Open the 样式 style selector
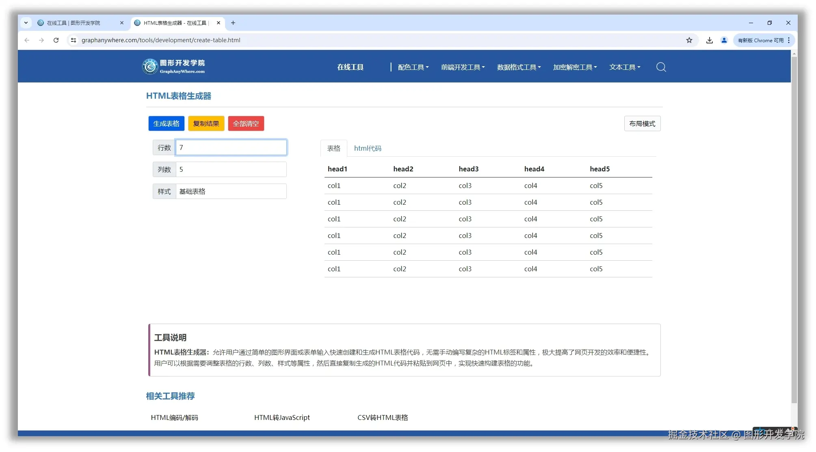 point(231,191)
